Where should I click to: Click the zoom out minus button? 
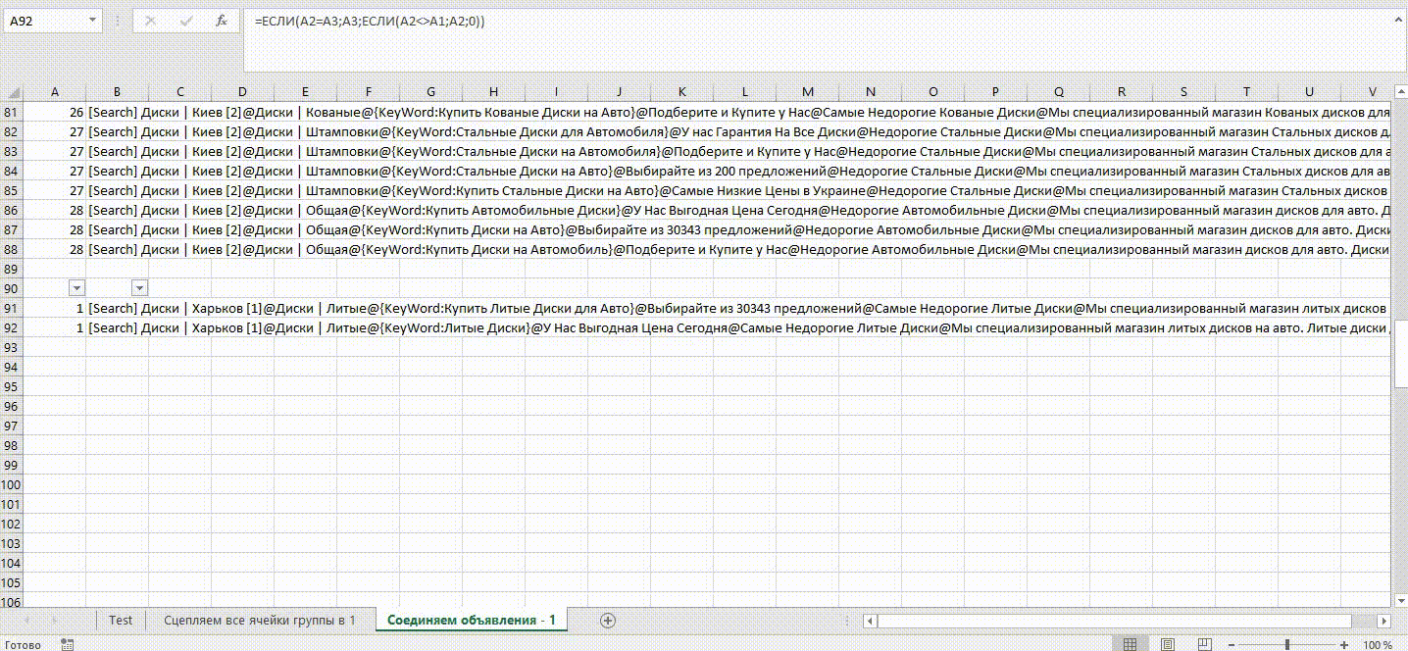tap(1233, 644)
